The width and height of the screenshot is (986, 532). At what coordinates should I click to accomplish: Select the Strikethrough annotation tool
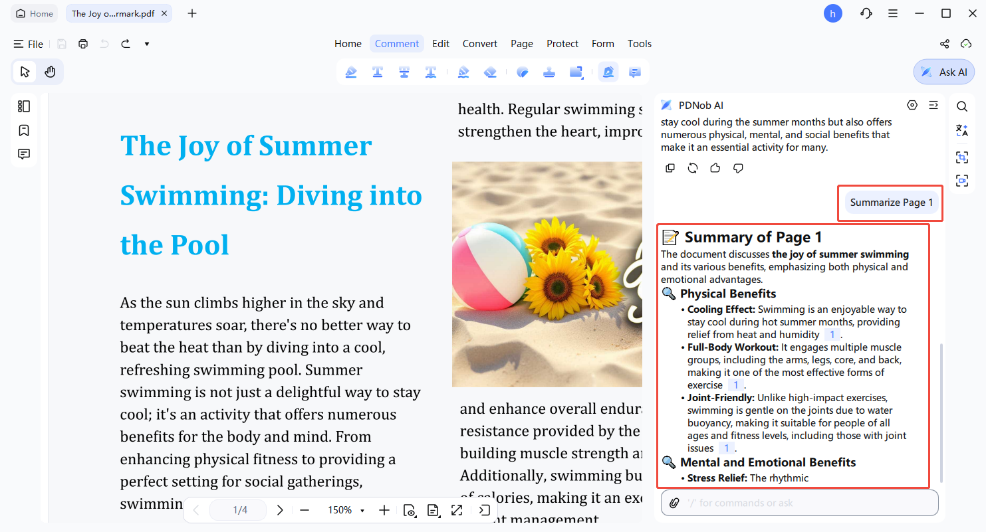click(404, 72)
